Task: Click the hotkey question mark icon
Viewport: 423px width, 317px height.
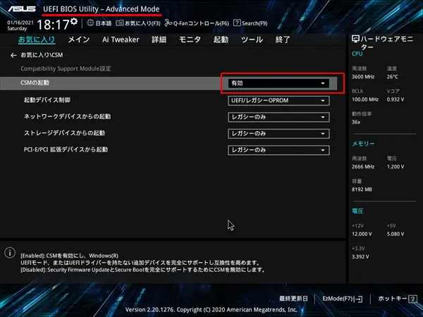Action: (x=412, y=299)
